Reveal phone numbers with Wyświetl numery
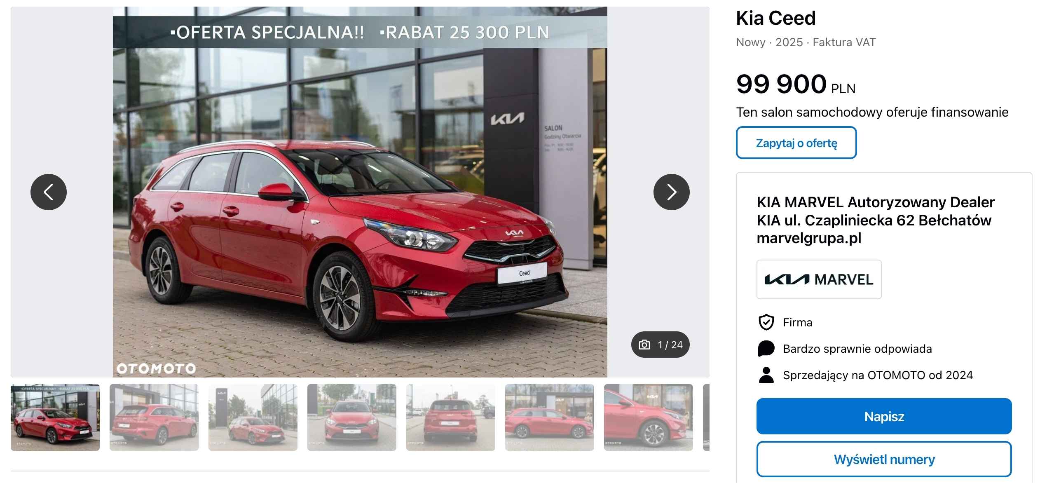Screen dimensions: 1040x483 884,459
